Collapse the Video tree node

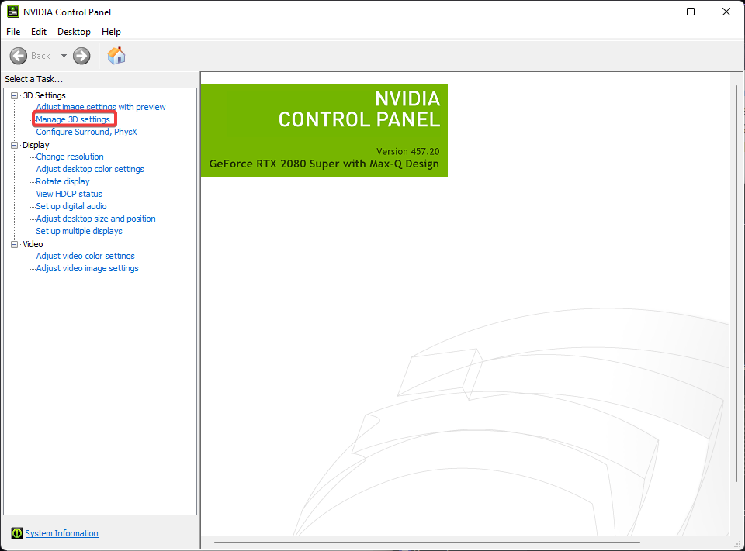pos(14,244)
